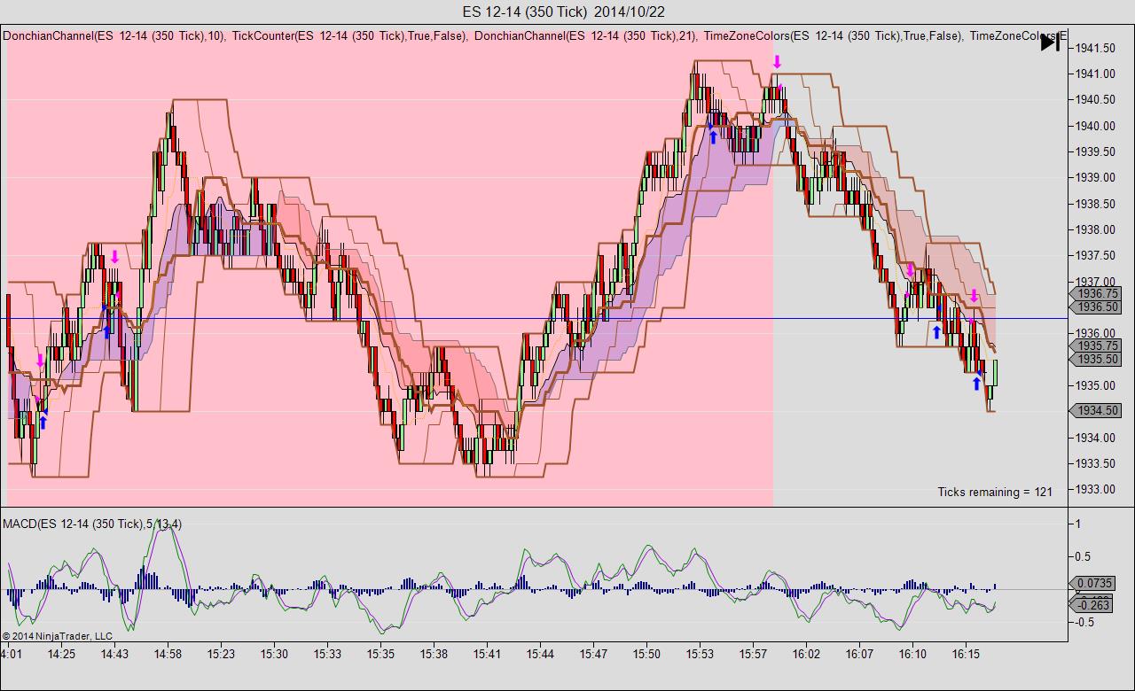Click the 15:57 time axis label

[x=753, y=654]
